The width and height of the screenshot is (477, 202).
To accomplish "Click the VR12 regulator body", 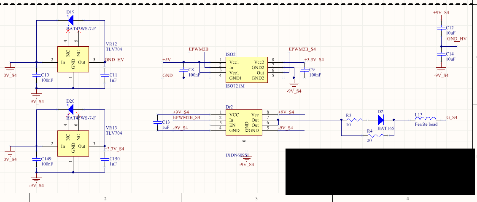I will [73, 59].
